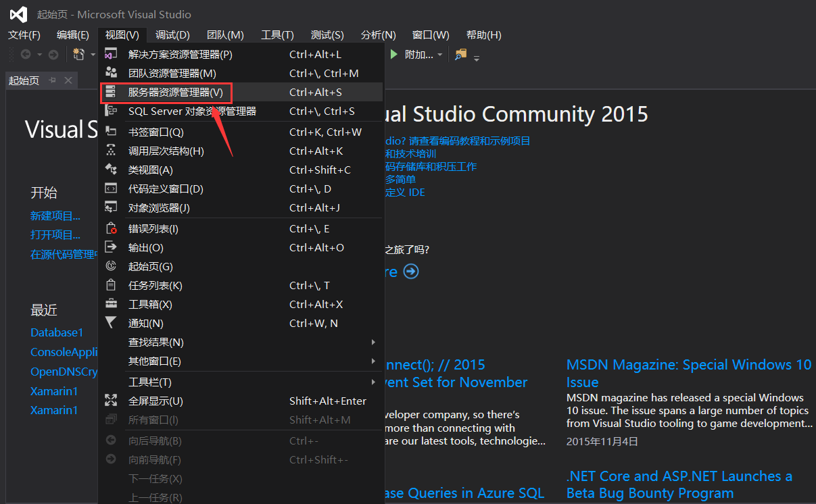The width and height of the screenshot is (816, 504).
Task: Open the 附加 attach dropdown arrow
Action: [x=439, y=54]
